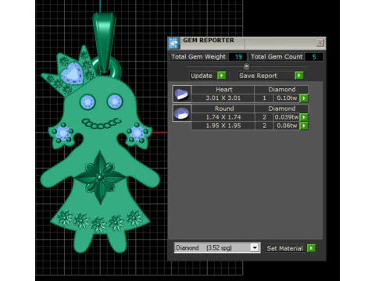Close the Gem Reporter window
Viewport: 375px width, 281px height.
pos(320,42)
